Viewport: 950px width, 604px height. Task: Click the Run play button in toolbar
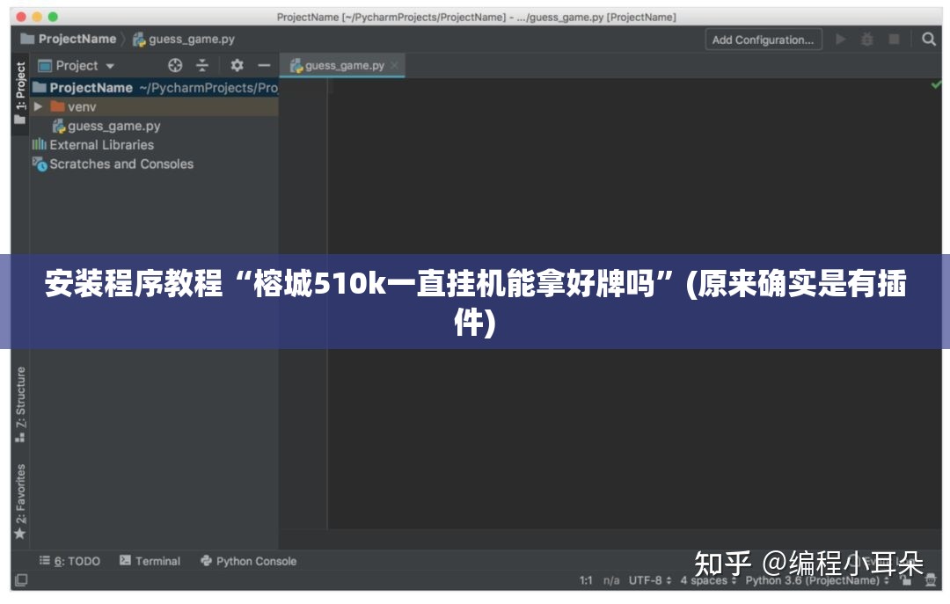(x=840, y=40)
